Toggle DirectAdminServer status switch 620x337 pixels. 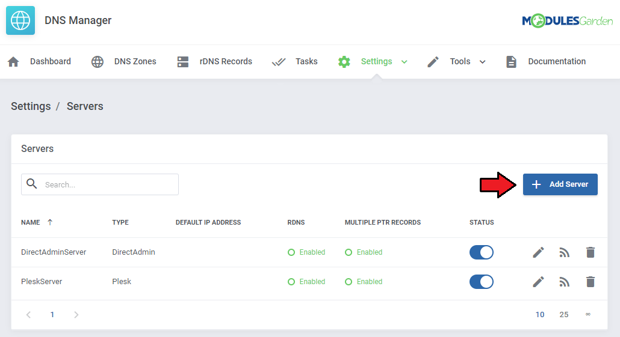coord(481,252)
